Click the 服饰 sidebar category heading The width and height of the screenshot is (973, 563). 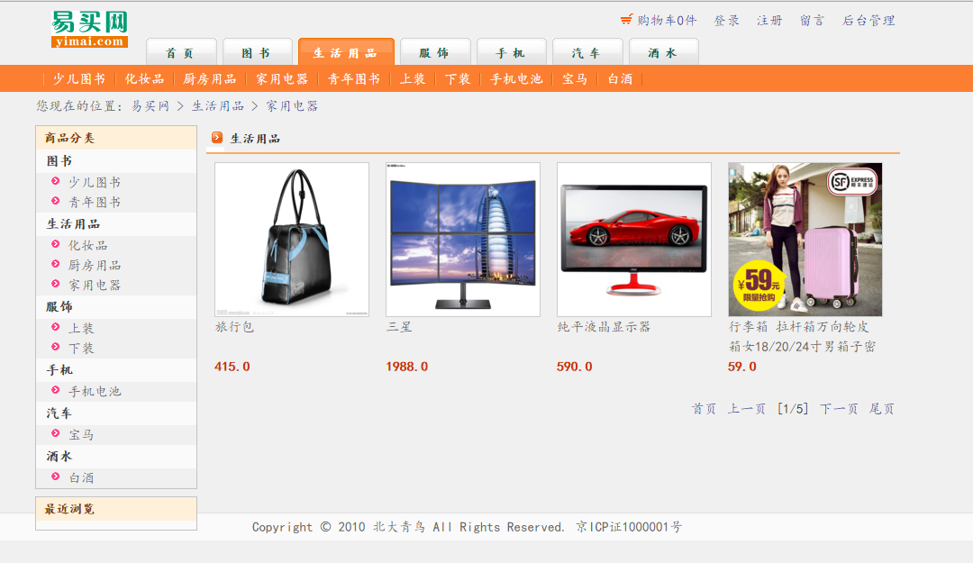(59, 306)
